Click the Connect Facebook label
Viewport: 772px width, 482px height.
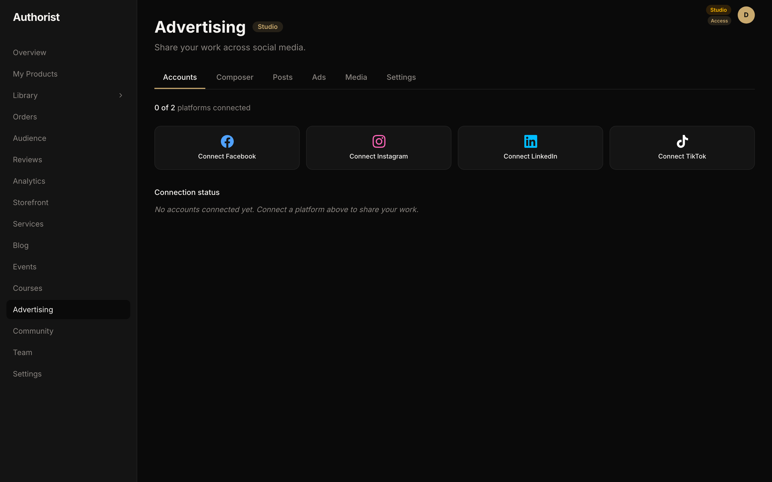pos(227,156)
